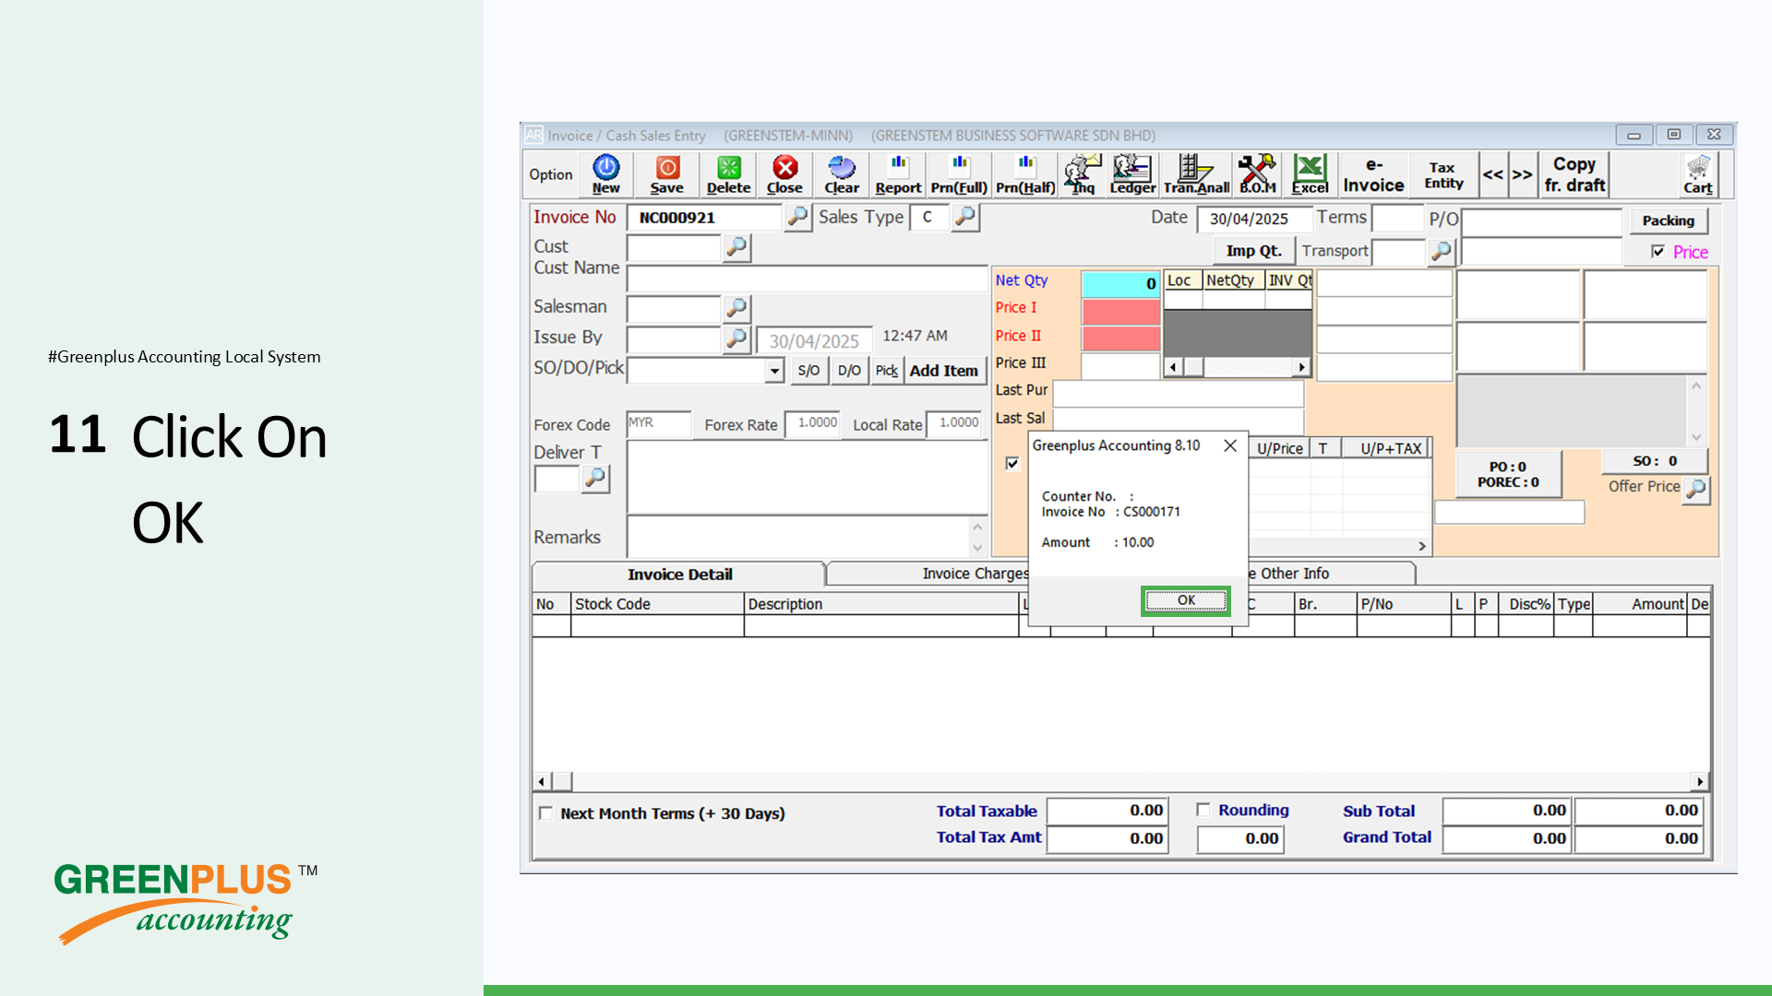Click the Forex Rate field
Viewport: 1772px width, 996px height.
[812, 424]
